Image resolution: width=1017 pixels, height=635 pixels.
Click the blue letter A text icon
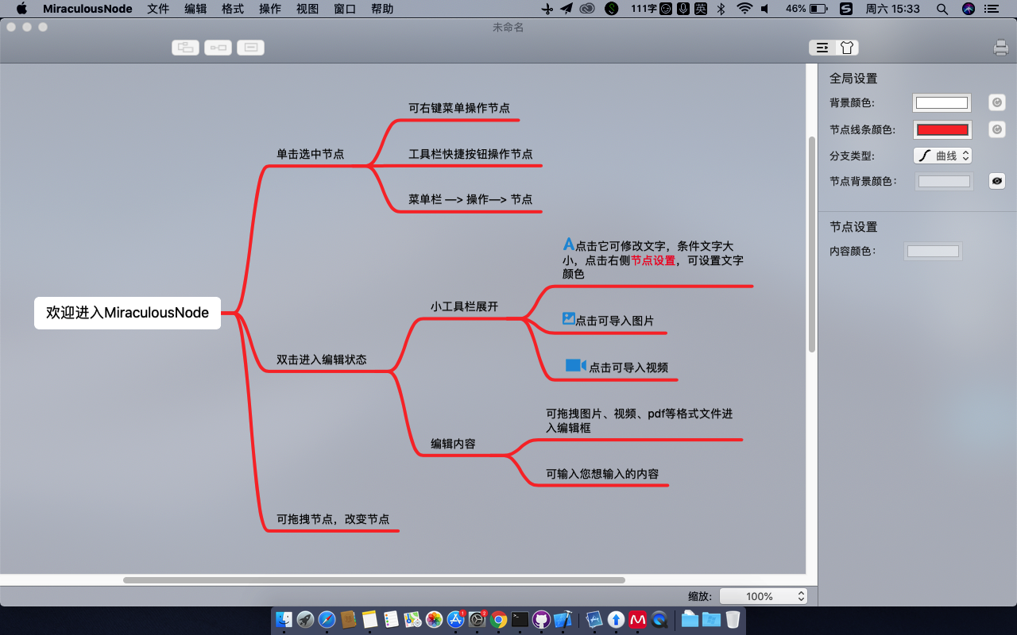[568, 244]
